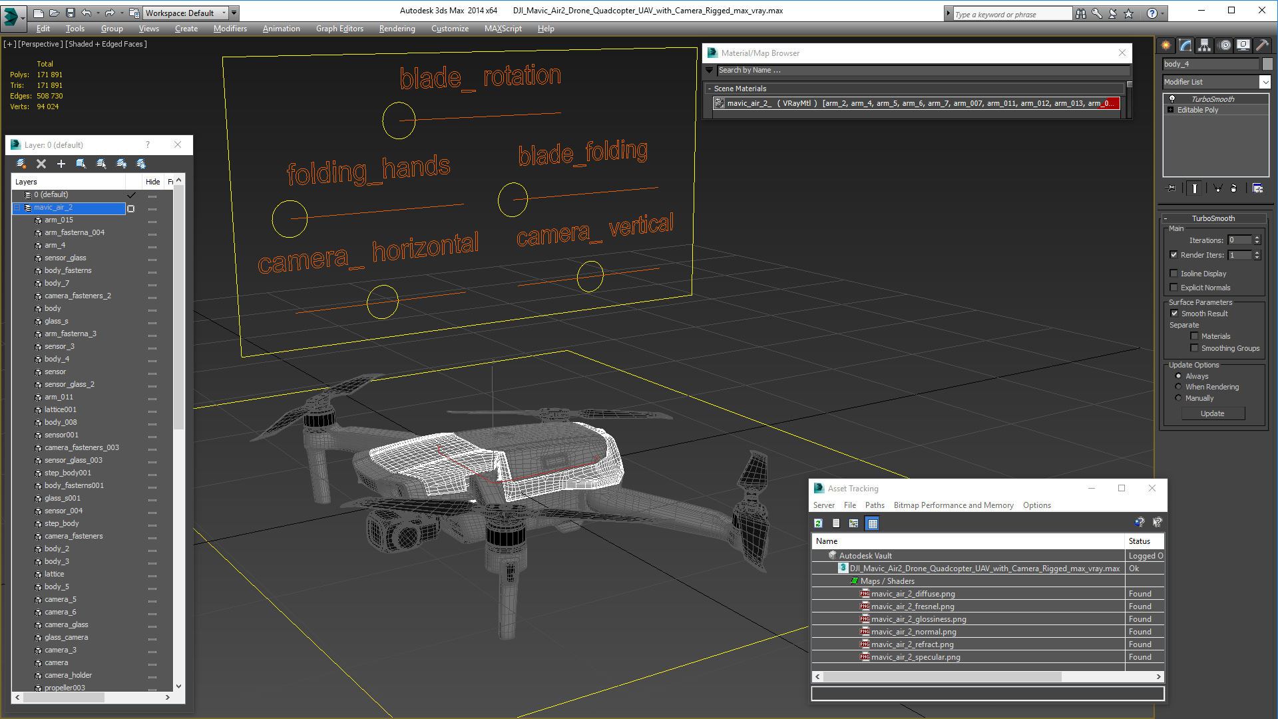Open the undo history dropdown arrow
The width and height of the screenshot is (1278, 719).
pyautogui.click(x=97, y=13)
